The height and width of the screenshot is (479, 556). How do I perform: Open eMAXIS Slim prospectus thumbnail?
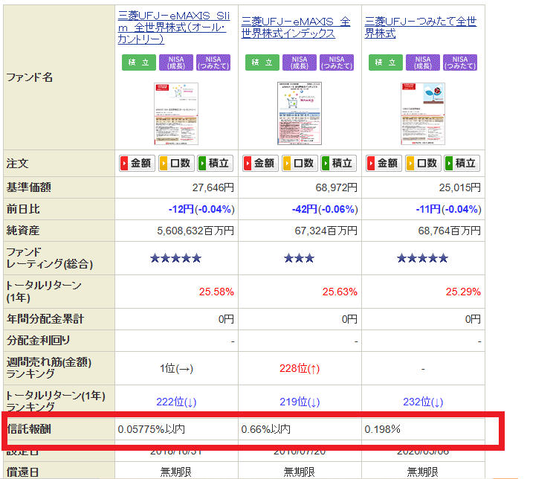pos(176,114)
